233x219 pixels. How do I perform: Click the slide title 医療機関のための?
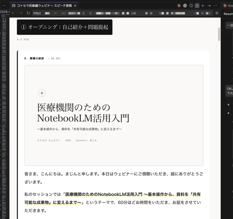(x=74, y=108)
